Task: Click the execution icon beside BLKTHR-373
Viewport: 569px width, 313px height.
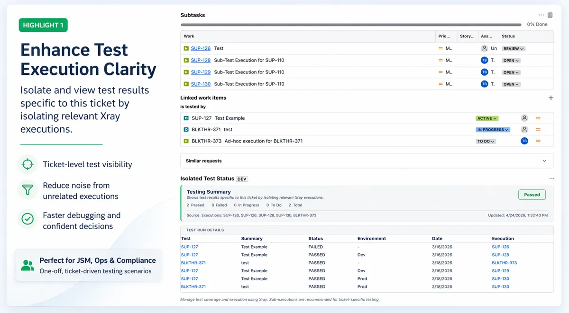Action: (186, 141)
